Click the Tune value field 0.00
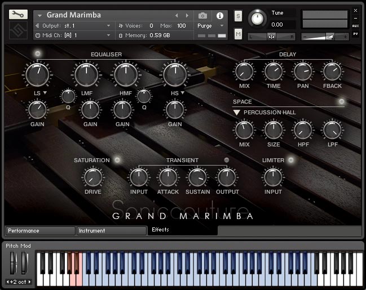This screenshot has height=290, width=366. tap(277, 24)
